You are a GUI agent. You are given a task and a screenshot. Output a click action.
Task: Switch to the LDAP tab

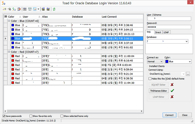[166, 32]
